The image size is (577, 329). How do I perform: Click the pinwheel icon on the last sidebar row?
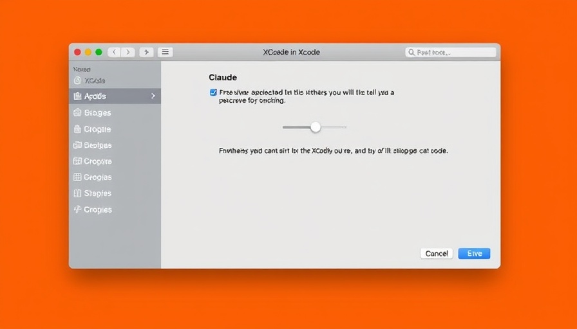[x=77, y=209]
